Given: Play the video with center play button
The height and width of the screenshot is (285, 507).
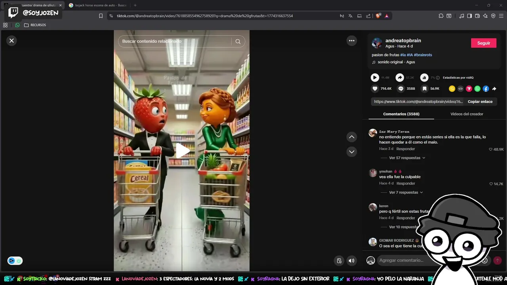Looking at the screenshot, I should [x=182, y=151].
